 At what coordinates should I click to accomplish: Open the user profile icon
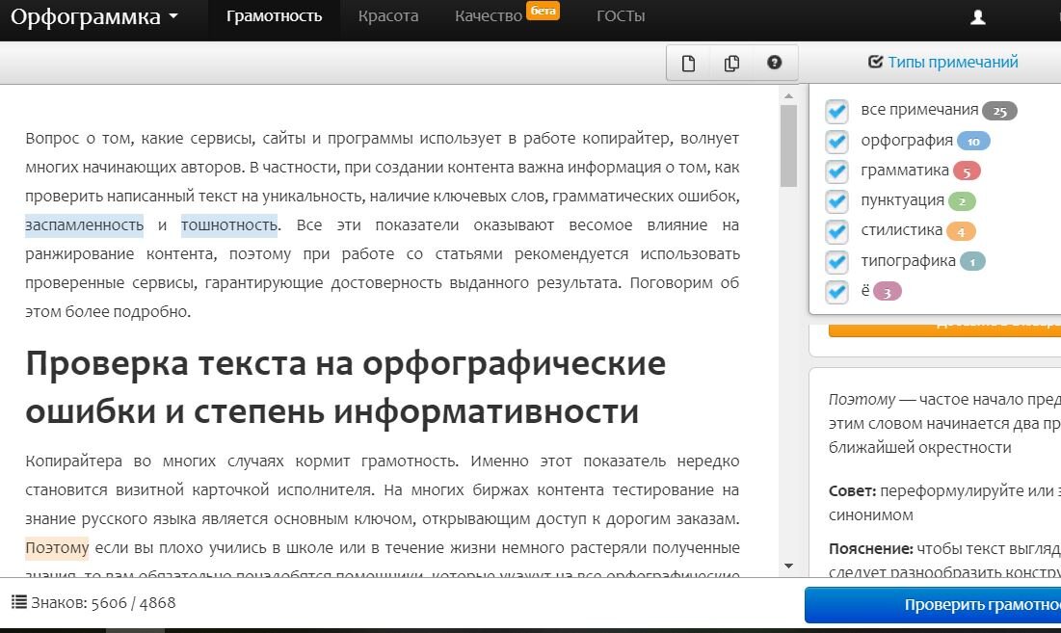click(x=978, y=17)
